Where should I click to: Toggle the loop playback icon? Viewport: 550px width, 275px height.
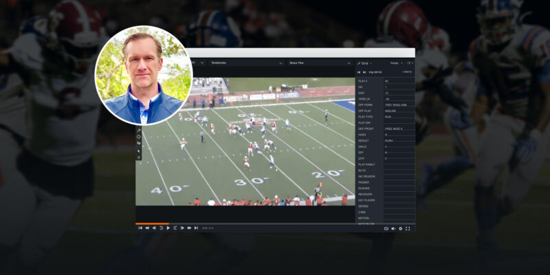(x=386, y=228)
